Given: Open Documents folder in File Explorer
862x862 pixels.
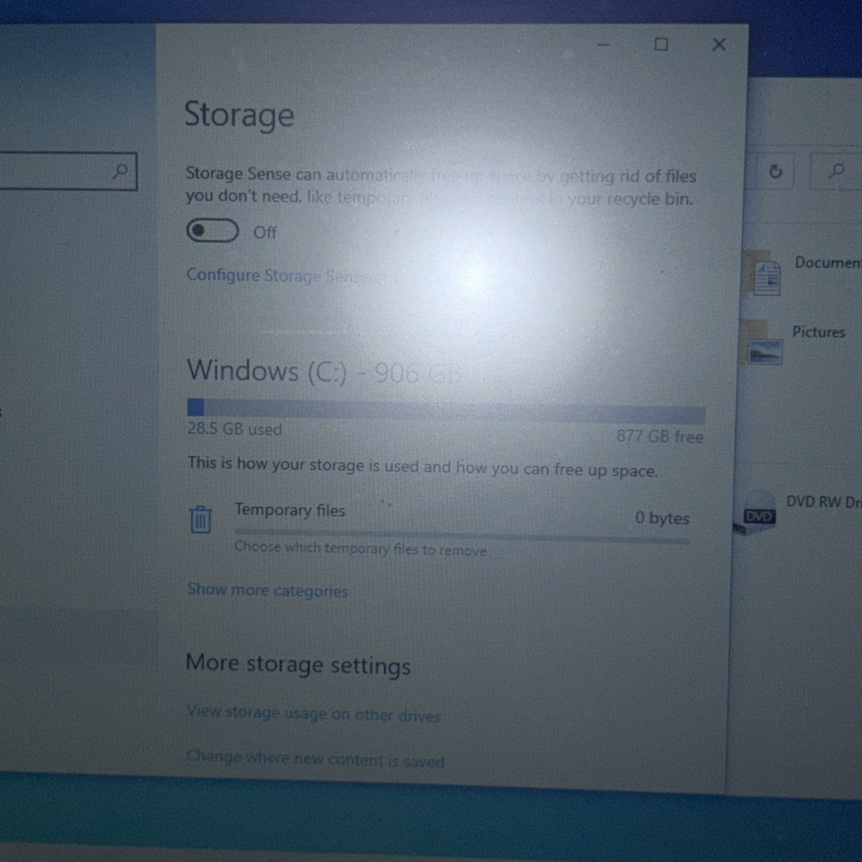Looking at the screenshot, I should [x=803, y=274].
